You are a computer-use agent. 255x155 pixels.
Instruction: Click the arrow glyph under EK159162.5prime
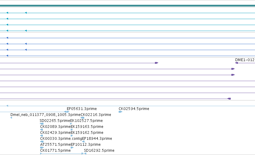pos(72,136)
